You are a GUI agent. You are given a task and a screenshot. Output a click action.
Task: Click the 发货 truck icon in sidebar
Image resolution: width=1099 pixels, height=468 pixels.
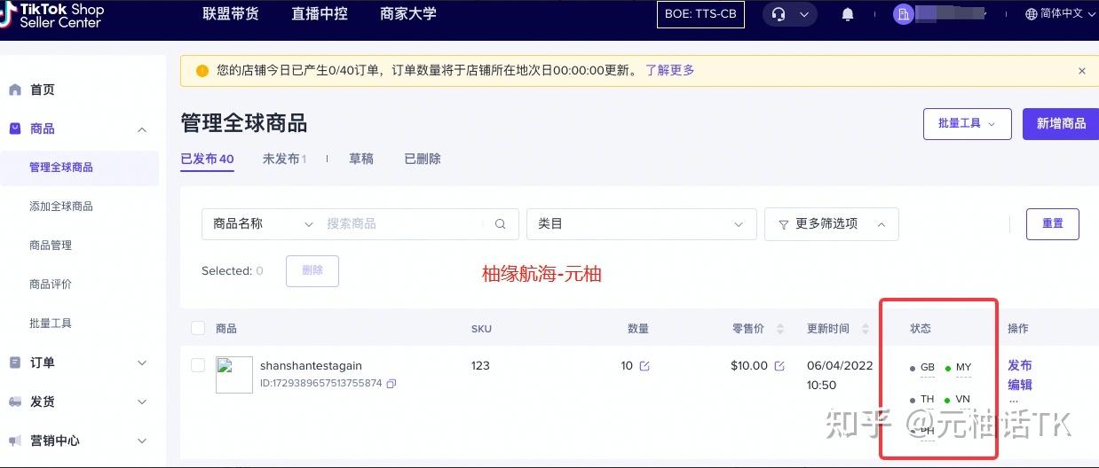pos(15,402)
